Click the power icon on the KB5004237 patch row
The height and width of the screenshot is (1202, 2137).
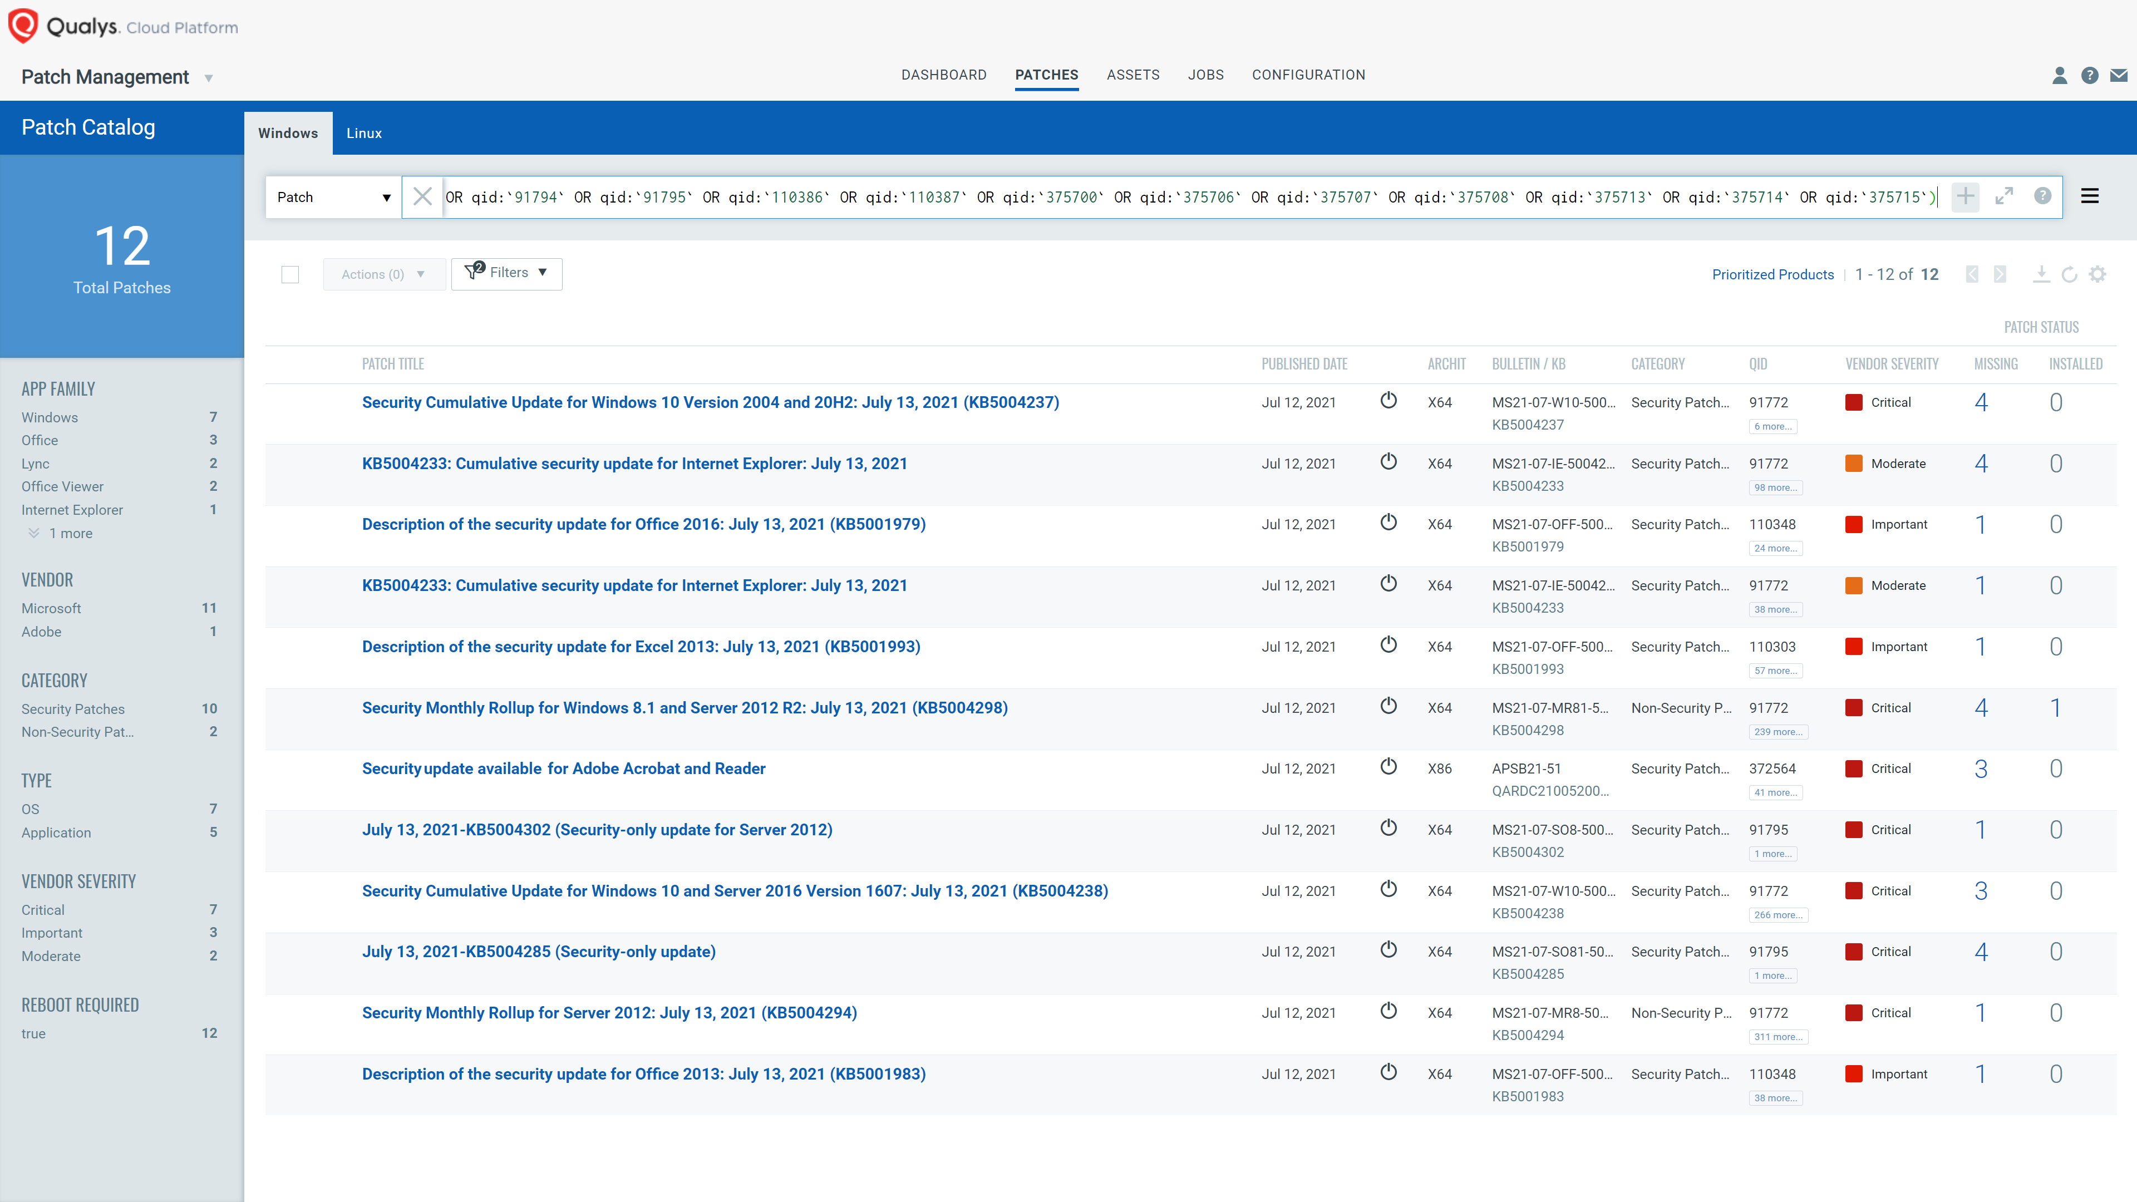pos(1388,400)
